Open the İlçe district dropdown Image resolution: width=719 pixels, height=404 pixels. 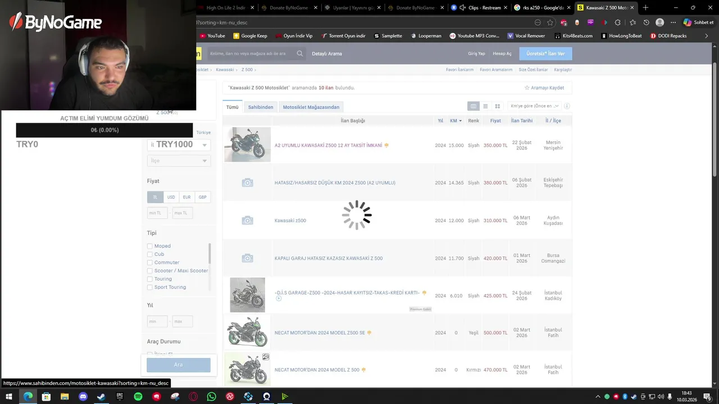coord(179,160)
